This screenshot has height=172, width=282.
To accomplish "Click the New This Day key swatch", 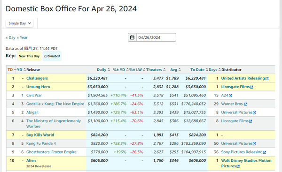I will click(29, 56).
